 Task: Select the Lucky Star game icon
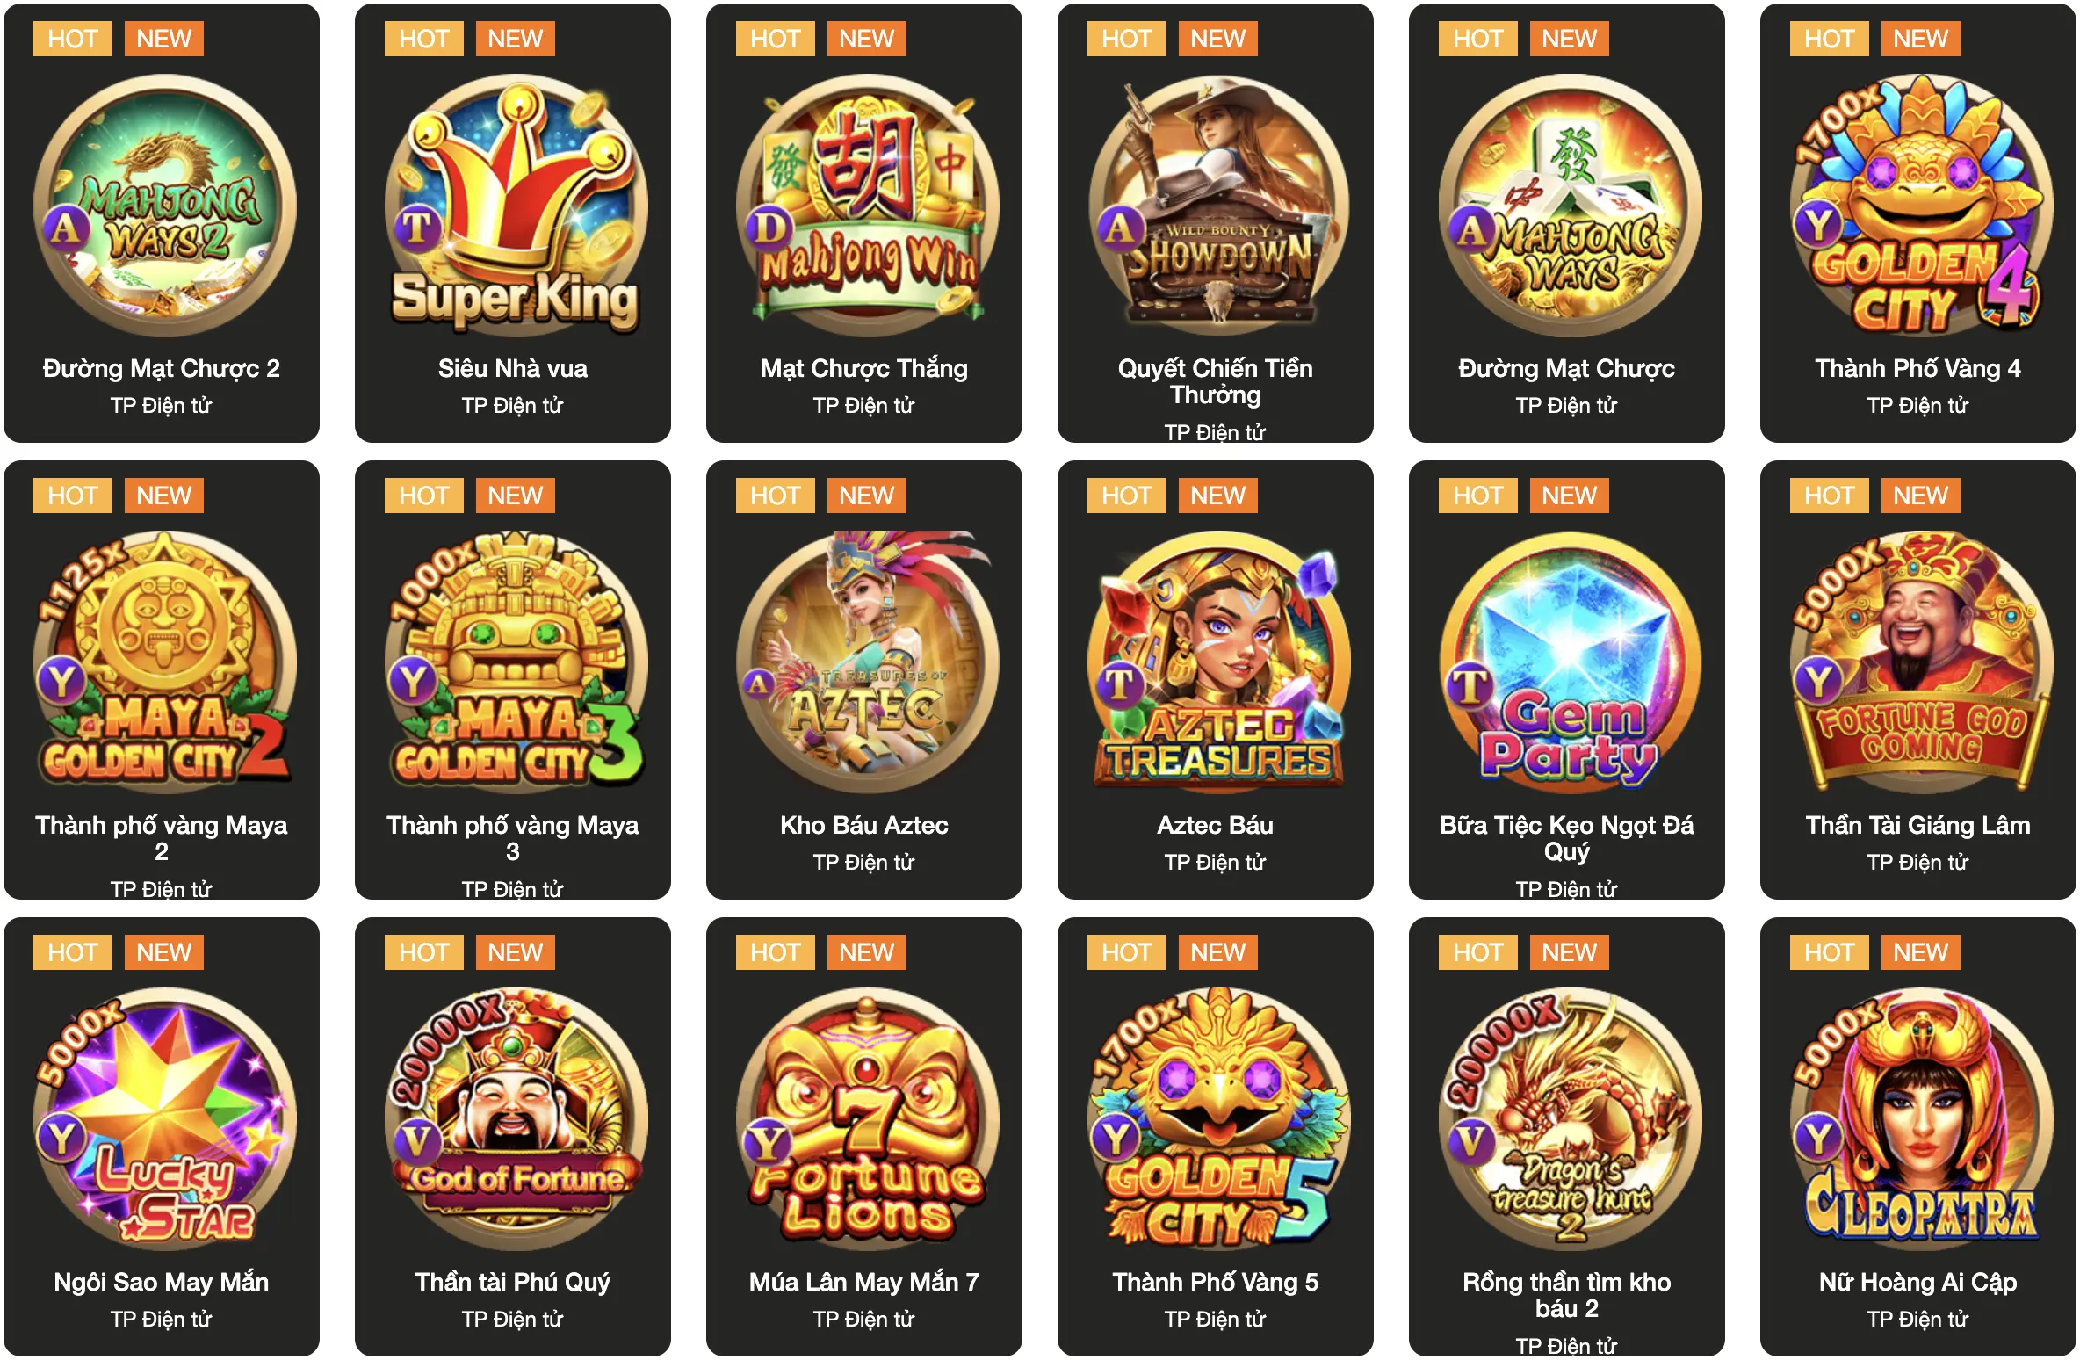pos(165,1119)
